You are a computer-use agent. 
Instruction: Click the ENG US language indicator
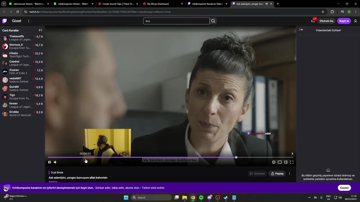click(x=328, y=198)
